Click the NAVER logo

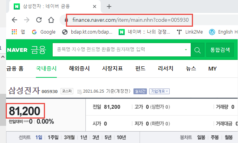(17, 50)
